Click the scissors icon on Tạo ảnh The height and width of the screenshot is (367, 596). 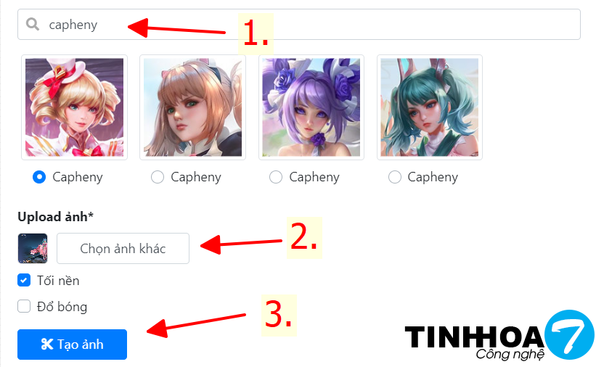pyautogui.click(x=46, y=345)
